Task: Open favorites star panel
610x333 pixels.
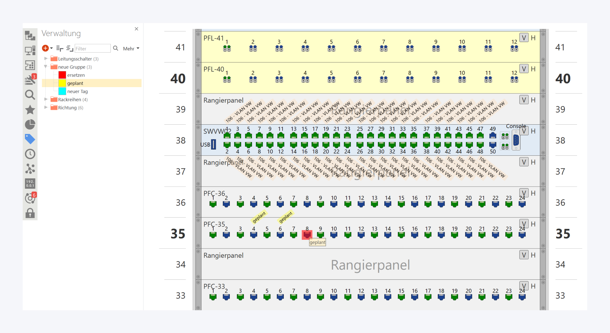Action: (x=30, y=110)
